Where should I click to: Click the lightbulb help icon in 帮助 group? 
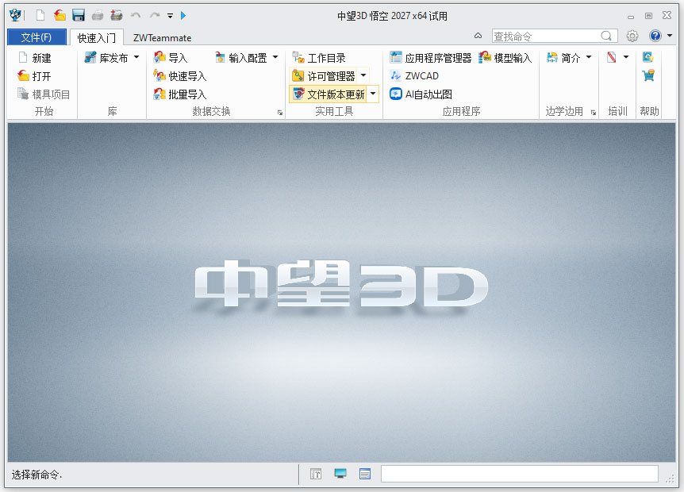click(x=648, y=57)
